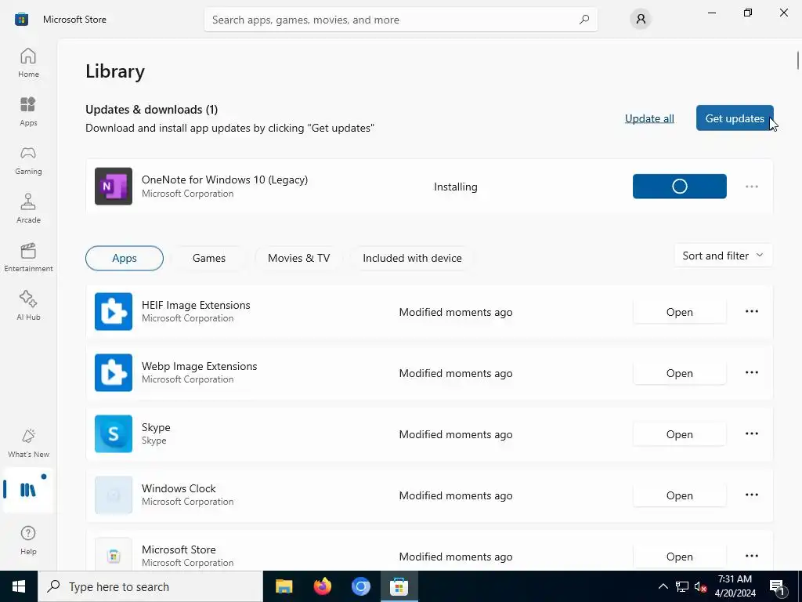Open Skype from the library
Viewport: 802px width, 602px height.
click(679, 434)
